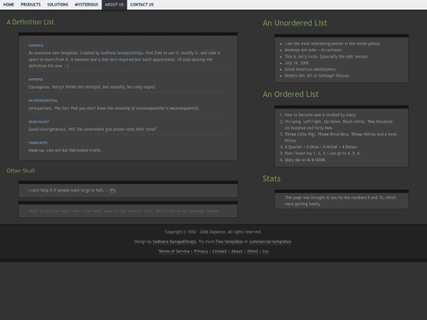
Task: Click the PU abbreviation link in the quote
Action: click(112, 190)
